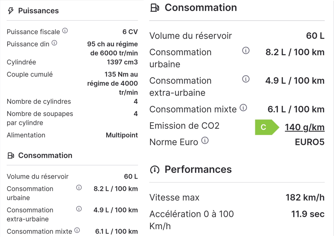
Task: Show info for Consommation urbaine in the large-font section
Action: (x=246, y=51)
